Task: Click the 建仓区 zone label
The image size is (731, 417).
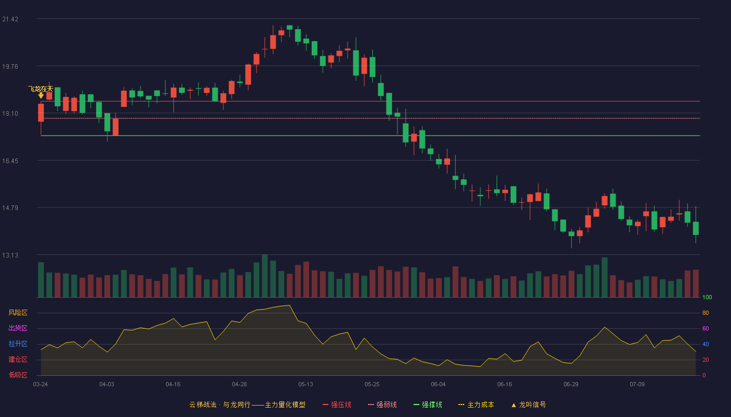Action: [18, 360]
